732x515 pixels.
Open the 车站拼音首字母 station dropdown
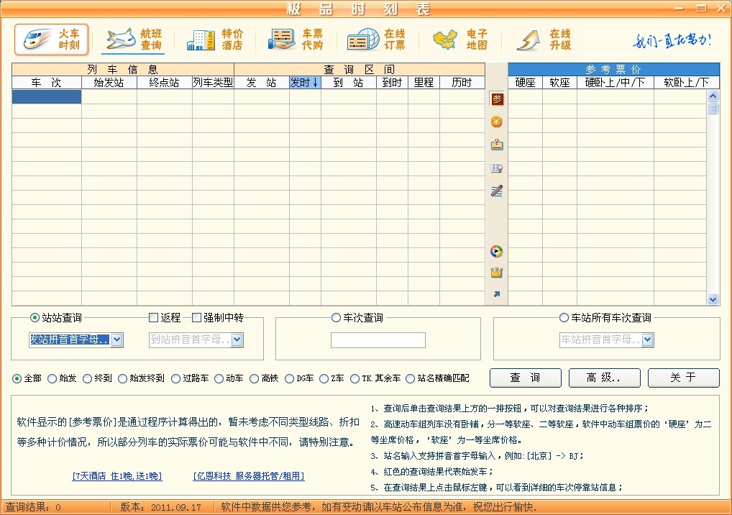point(647,340)
